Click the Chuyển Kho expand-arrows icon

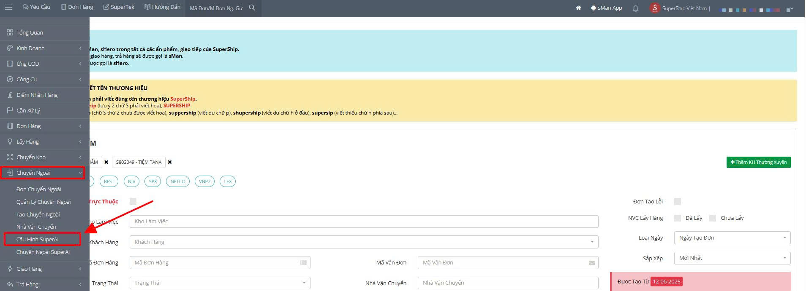10,157
